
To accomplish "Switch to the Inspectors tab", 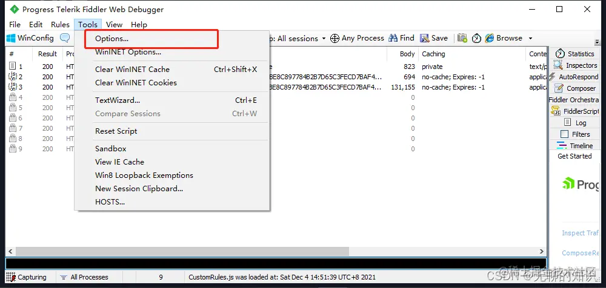I will pyautogui.click(x=574, y=65).
